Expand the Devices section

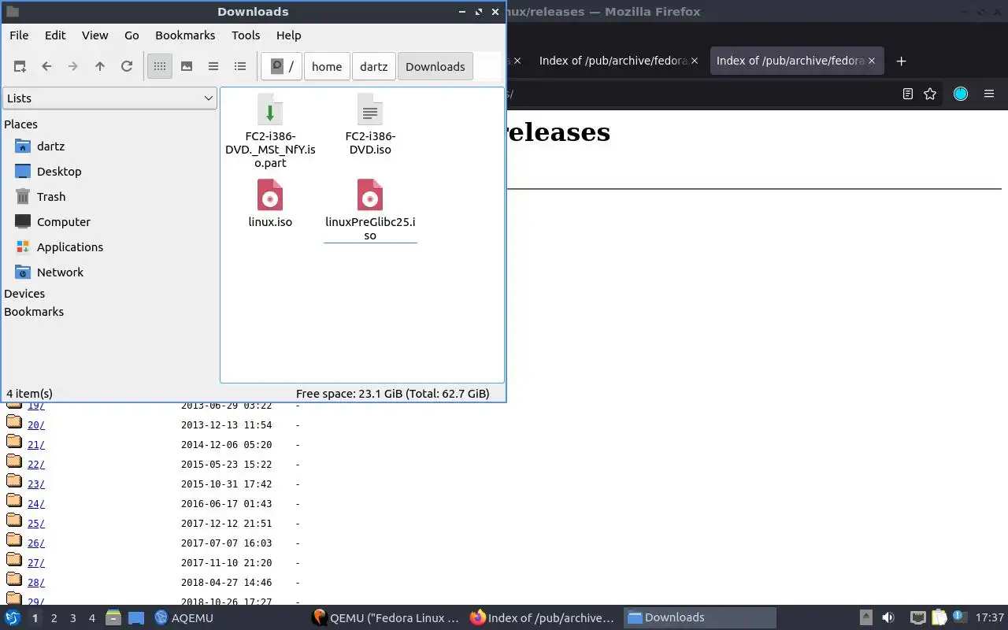pyautogui.click(x=24, y=294)
